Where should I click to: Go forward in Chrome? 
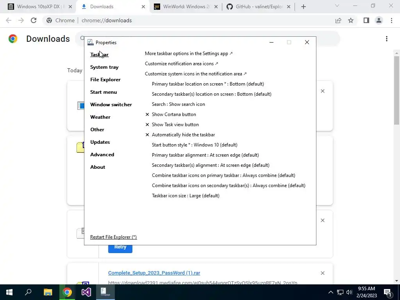pos(21,20)
